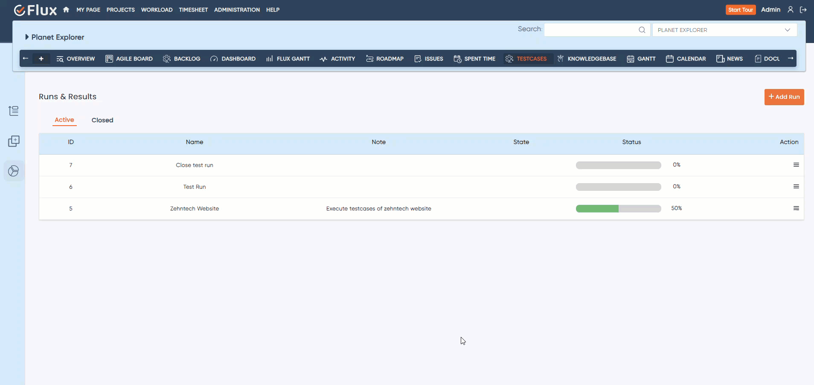Click the plus icon in project menu
This screenshot has width=814, height=385.
[x=41, y=59]
